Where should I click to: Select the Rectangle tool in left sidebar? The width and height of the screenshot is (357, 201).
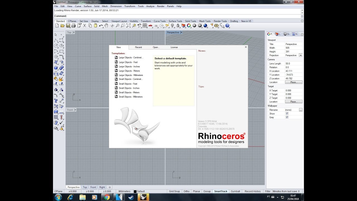tap(61, 51)
